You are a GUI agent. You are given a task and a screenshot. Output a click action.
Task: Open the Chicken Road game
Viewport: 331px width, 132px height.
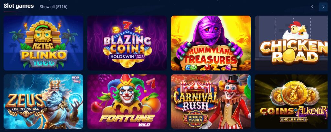tap(293, 43)
